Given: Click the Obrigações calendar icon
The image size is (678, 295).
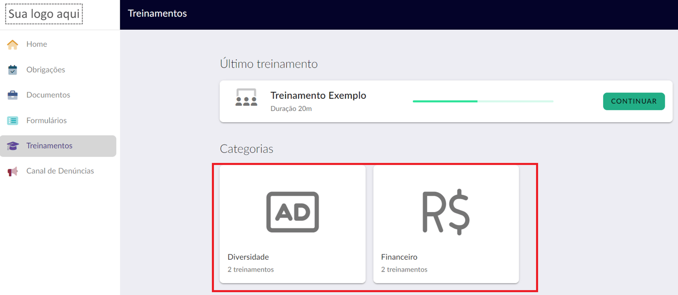Looking at the screenshot, I should 12,70.
